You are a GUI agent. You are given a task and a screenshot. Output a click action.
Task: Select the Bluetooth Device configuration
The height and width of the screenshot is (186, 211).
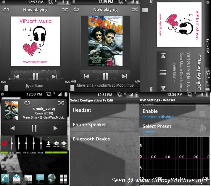tap(105, 139)
